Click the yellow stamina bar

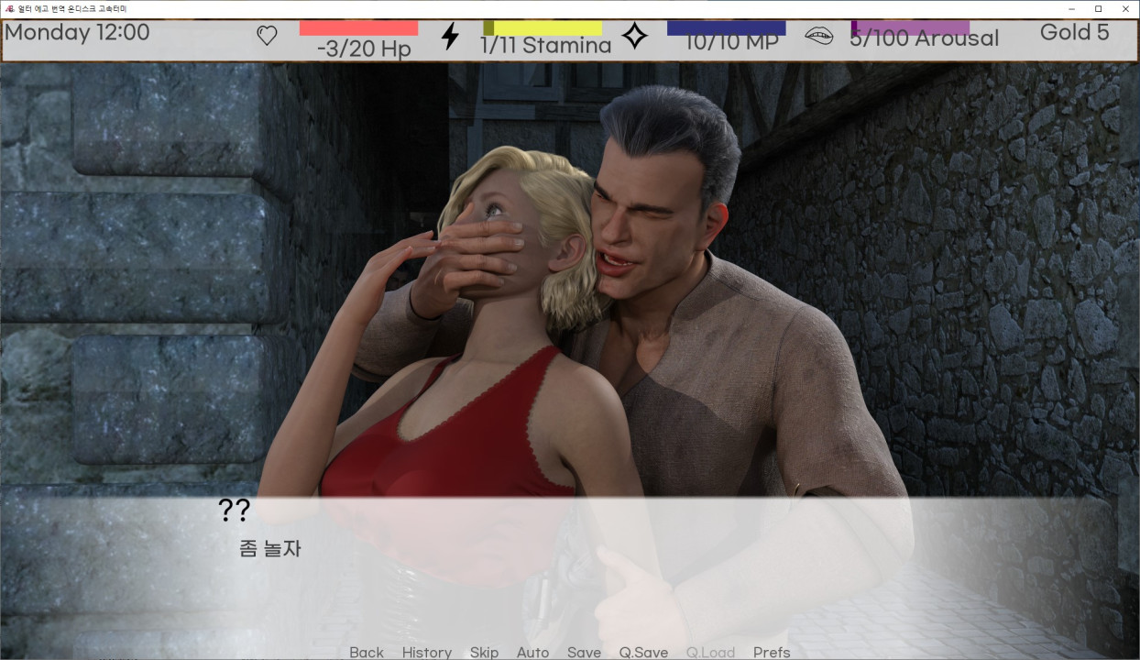[x=543, y=28]
